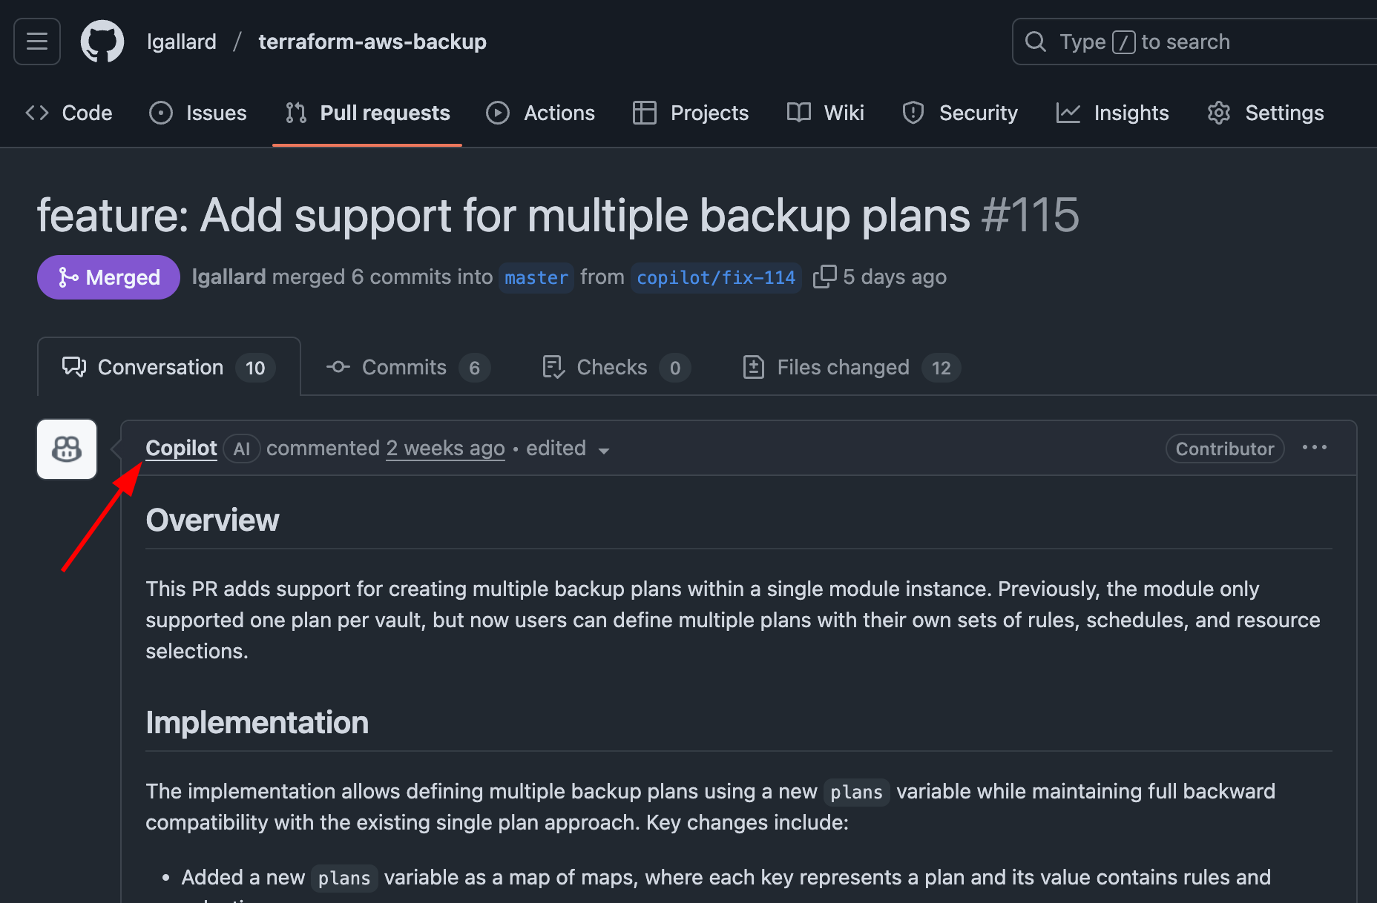Click the search magnifier icon

1036,42
